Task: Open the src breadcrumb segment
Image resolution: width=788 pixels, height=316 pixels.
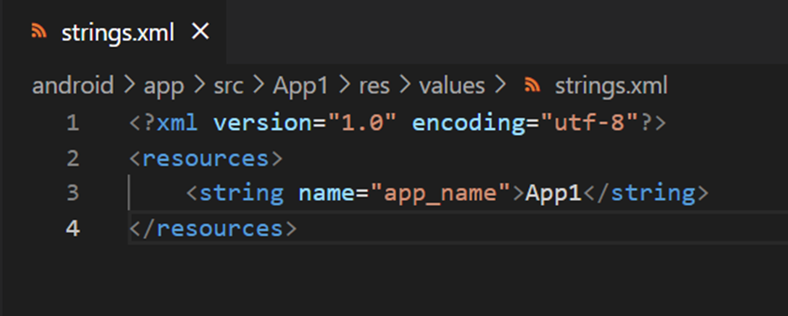Action: (x=229, y=86)
